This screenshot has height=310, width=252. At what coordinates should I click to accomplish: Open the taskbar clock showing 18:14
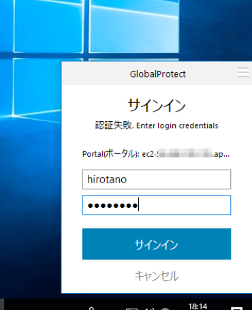(198, 307)
